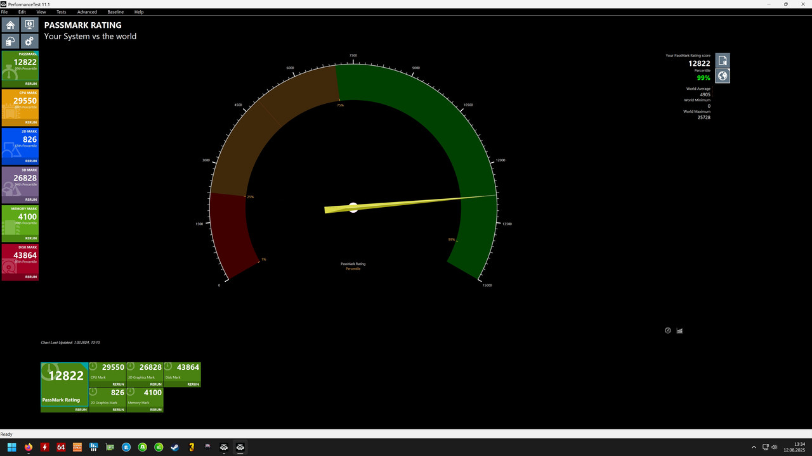Screen dimensions: 812x456
Task: Click the results document icon beside the score
Action: click(x=723, y=60)
